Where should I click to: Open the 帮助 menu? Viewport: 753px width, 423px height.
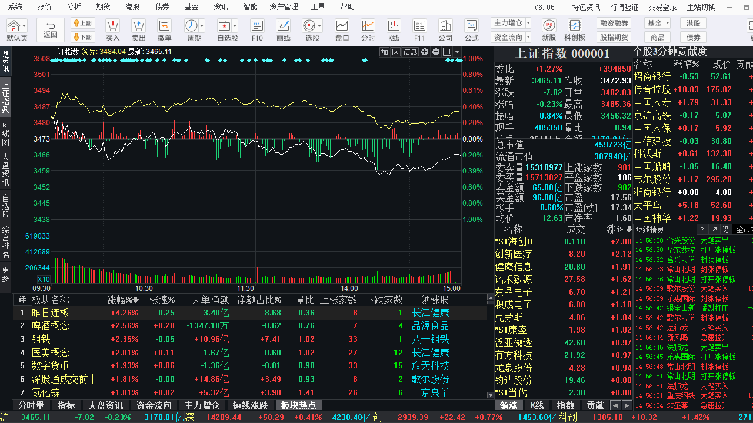347,7
